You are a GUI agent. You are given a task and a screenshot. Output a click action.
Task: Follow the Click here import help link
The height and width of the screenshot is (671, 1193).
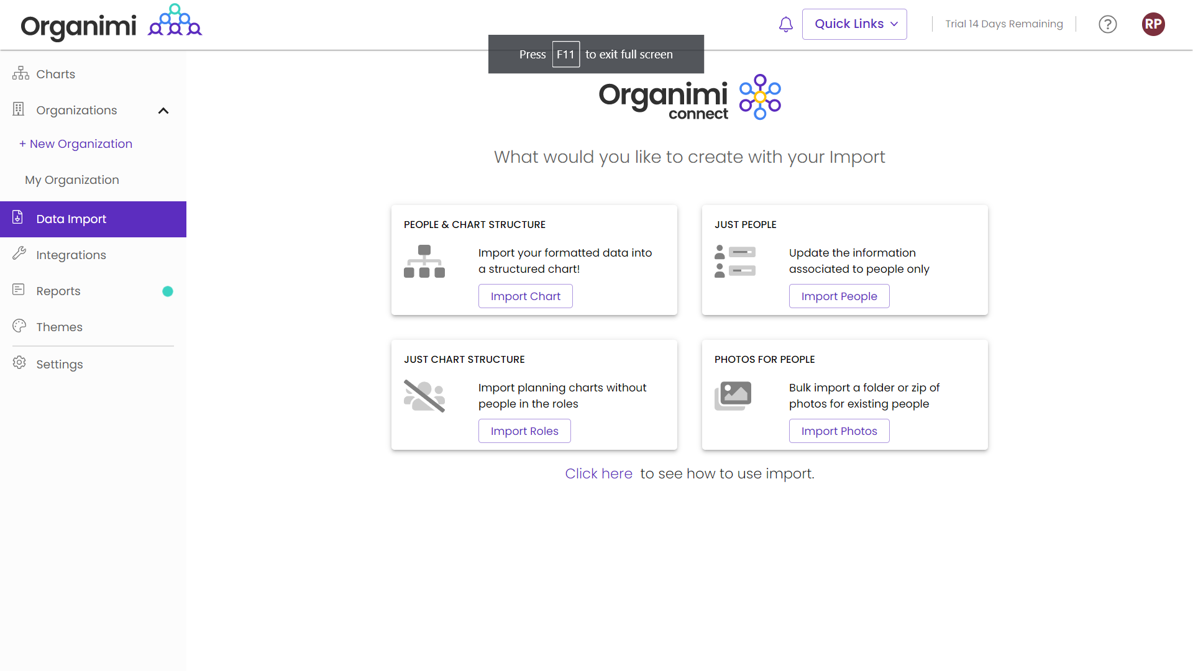coord(599,473)
